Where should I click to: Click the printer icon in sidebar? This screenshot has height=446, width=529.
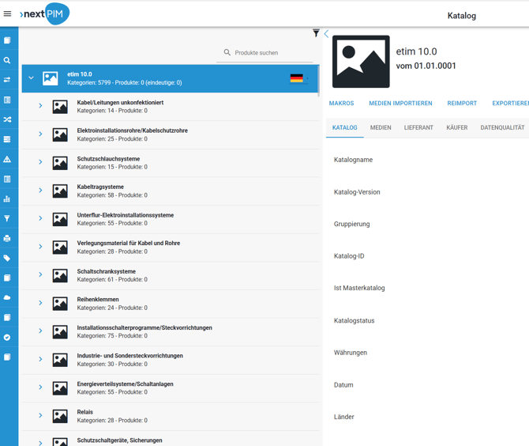[7, 238]
